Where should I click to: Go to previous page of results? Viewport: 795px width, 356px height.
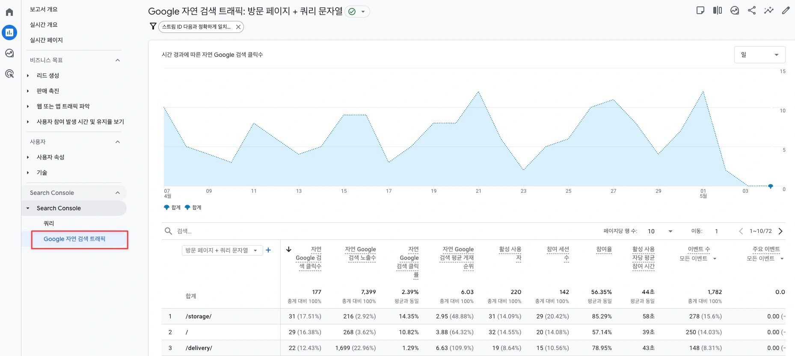(741, 231)
